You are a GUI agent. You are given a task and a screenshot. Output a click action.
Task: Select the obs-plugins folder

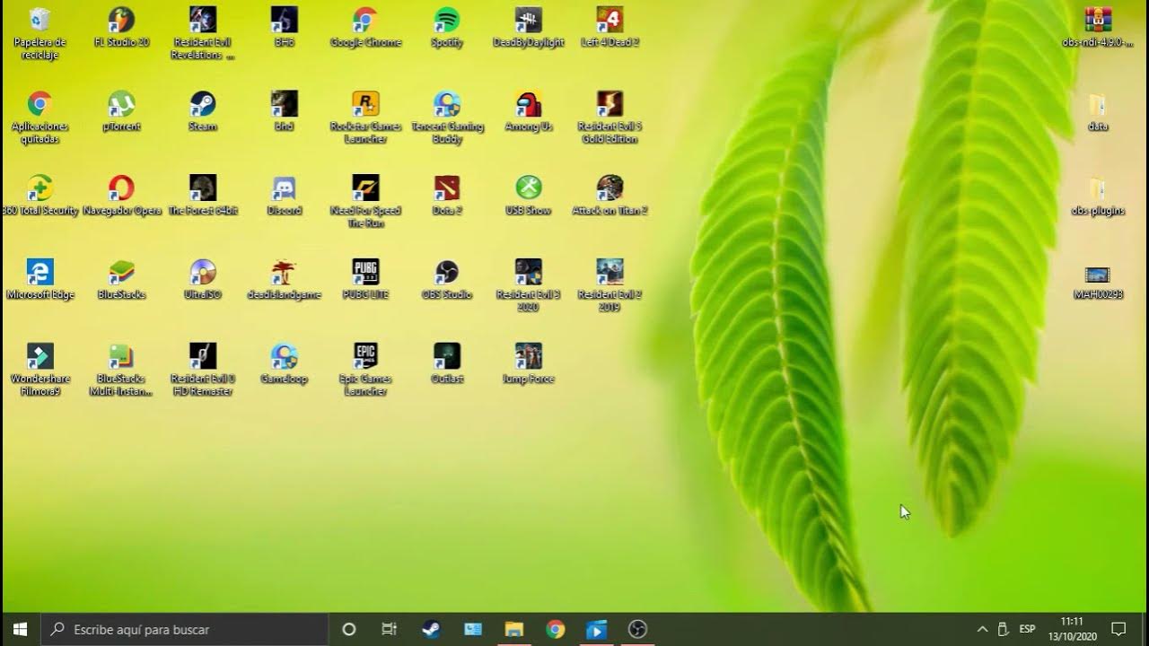[1097, 196]
